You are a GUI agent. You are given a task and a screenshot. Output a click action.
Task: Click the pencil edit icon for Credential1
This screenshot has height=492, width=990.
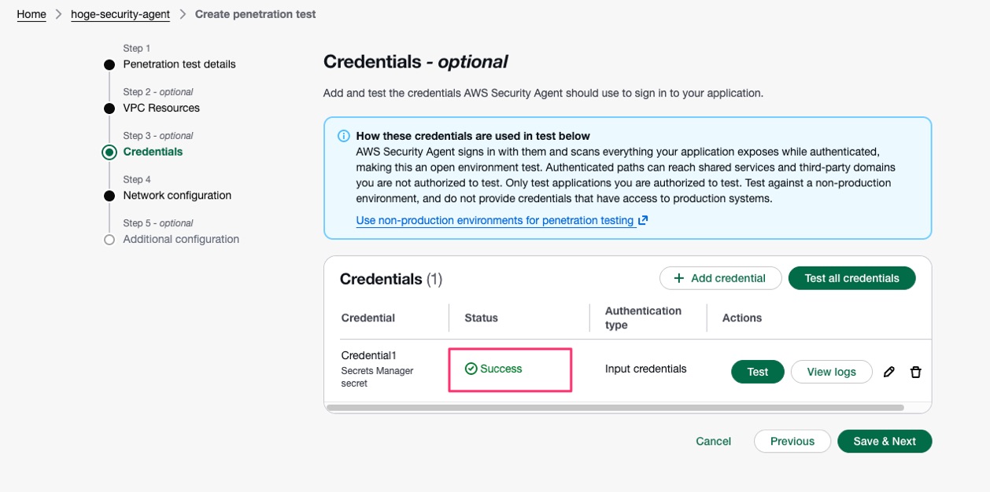pos(889,372)
